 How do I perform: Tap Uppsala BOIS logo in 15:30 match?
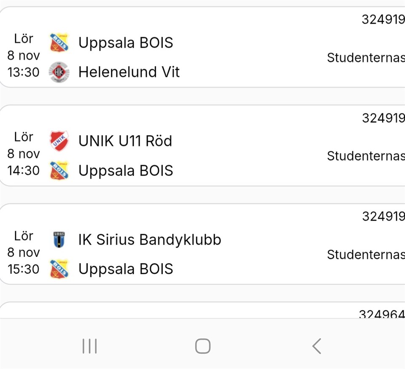pyautogui.click(x=59, y=269)
